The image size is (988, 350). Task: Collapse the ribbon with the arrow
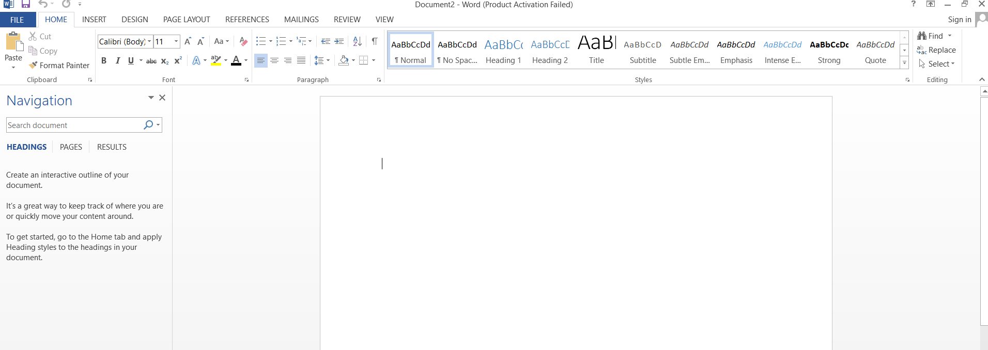982,79
